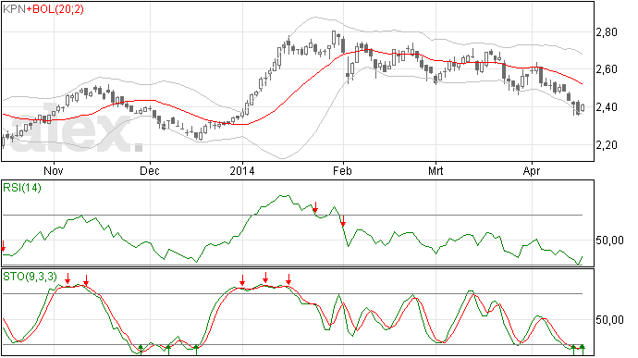Click the Apr date axis label
Image resolution: width=638 pixels, height=358 pixels.
pos(532,170)
